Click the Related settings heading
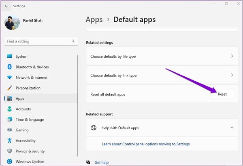 click(100, 43)
